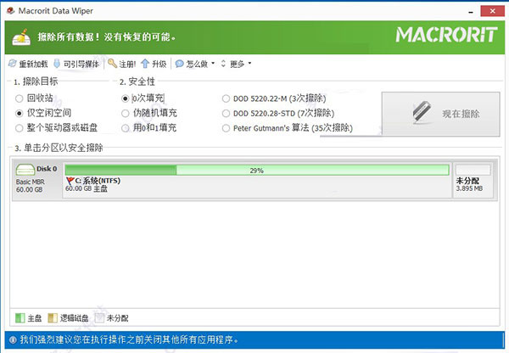The width and height of the screenshot is (509, 353).
Task: Click the MACRORIT logo
Action: pos(446,35)
